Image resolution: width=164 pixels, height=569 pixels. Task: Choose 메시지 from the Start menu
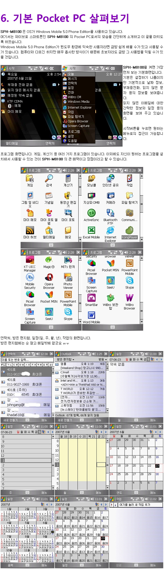[x=79, y=79]
